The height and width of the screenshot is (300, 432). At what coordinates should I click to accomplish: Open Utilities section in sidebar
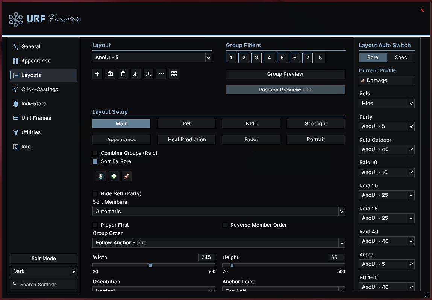pos(44,132)
